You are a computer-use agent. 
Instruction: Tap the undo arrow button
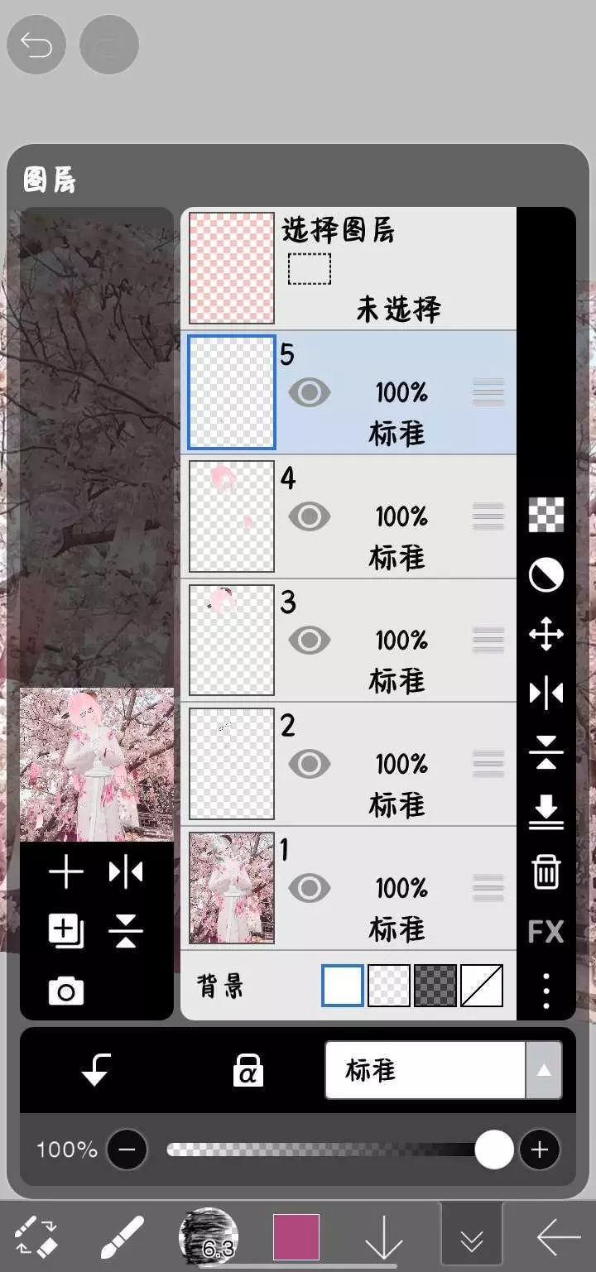pyautogui.click(x=36, y=45)
